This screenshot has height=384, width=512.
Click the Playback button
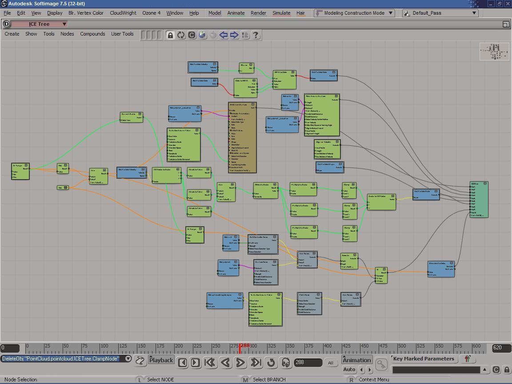[x=161, y=360]
